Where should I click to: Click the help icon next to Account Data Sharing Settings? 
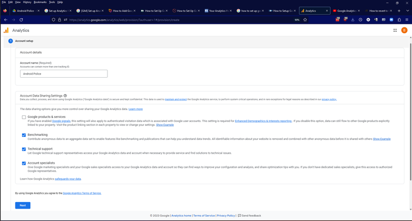click(65, 96)
